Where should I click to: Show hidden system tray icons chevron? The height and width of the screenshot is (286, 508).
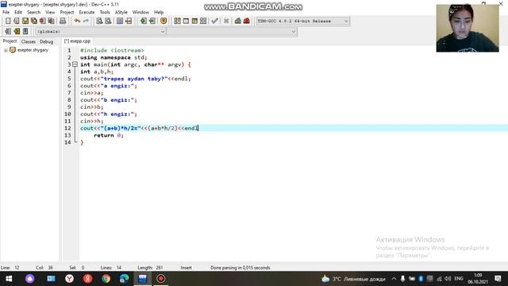pos(394,279)
